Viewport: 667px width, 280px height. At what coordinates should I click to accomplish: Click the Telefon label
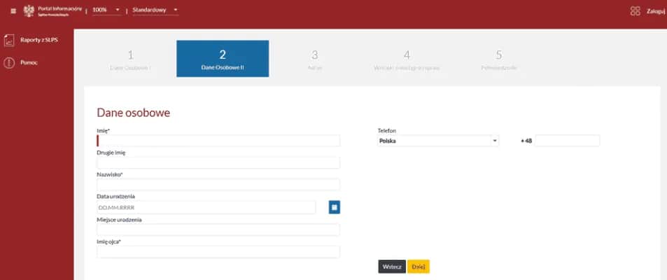click(x=386, y=131)
